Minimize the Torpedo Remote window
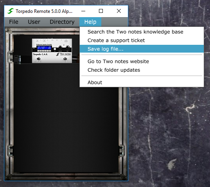Viewport: 210px width, 187px height. pos(83,11)
